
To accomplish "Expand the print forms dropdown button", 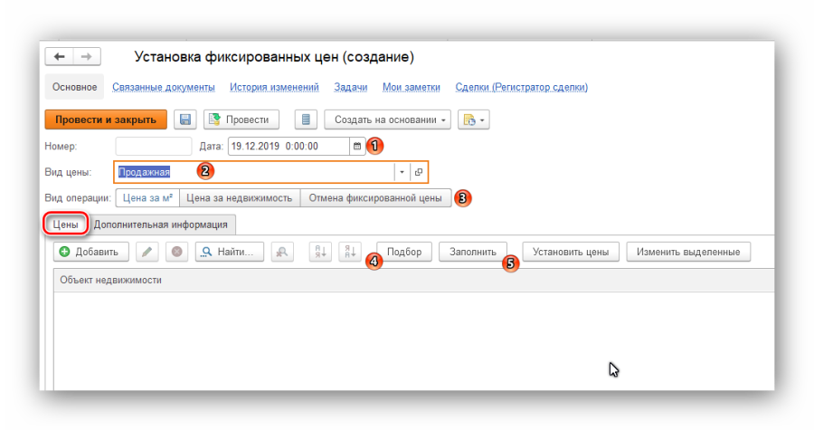I will (x=473, y=119).
